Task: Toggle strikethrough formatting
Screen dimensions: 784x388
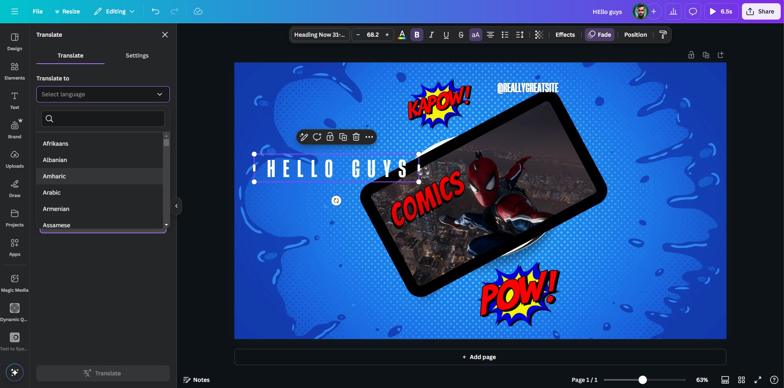Action: [461, 35]
